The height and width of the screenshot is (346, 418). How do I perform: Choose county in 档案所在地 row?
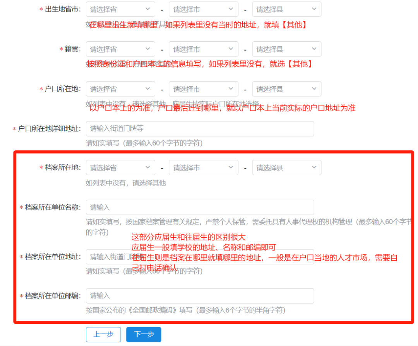coord(286,167)
